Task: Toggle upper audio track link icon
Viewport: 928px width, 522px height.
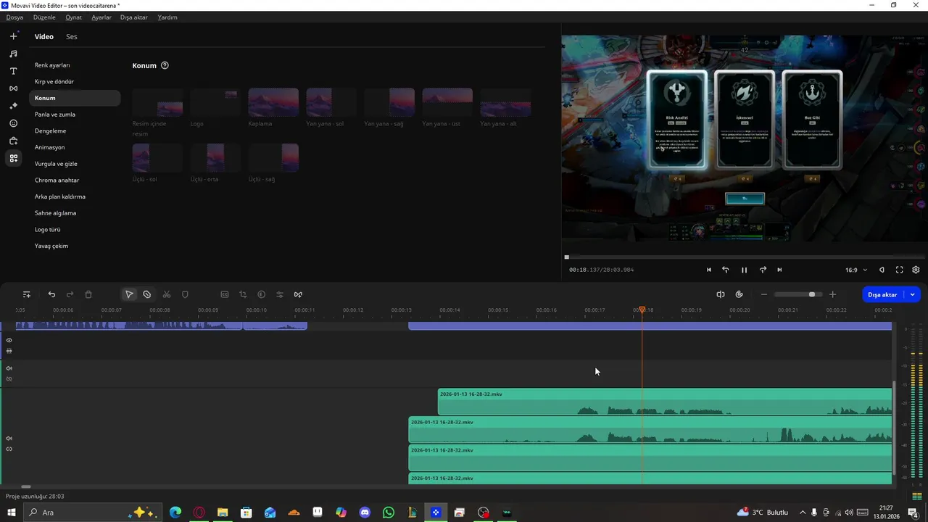Action: [9, 379]
